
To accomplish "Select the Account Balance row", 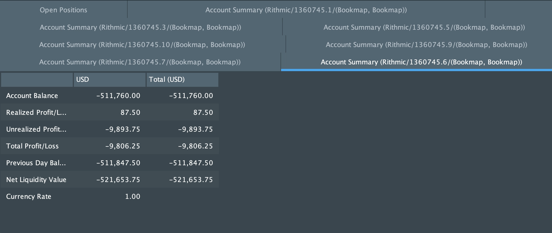I will pos(32,95).
